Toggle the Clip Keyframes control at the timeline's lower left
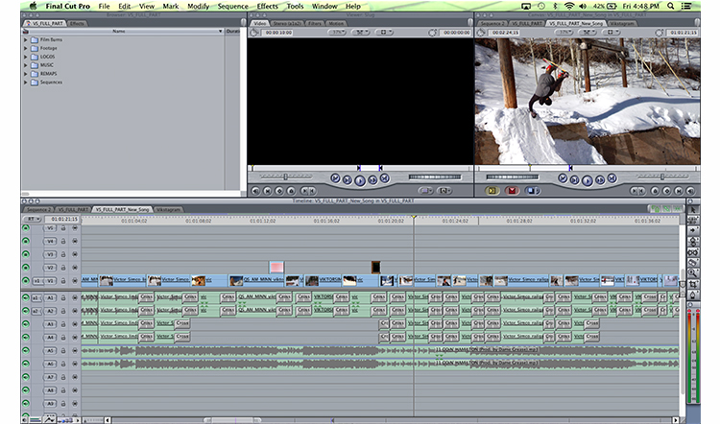 (36, 419)
